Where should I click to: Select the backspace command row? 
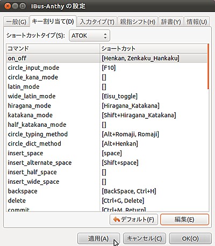107,191
